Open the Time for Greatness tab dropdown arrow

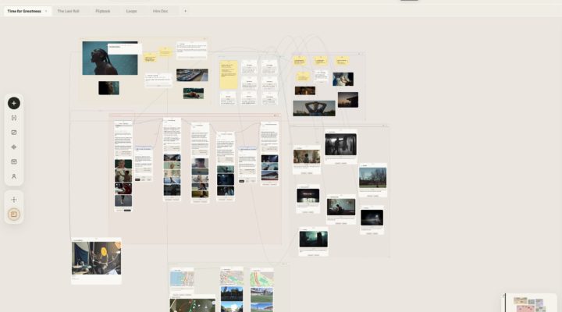(46, 11)
